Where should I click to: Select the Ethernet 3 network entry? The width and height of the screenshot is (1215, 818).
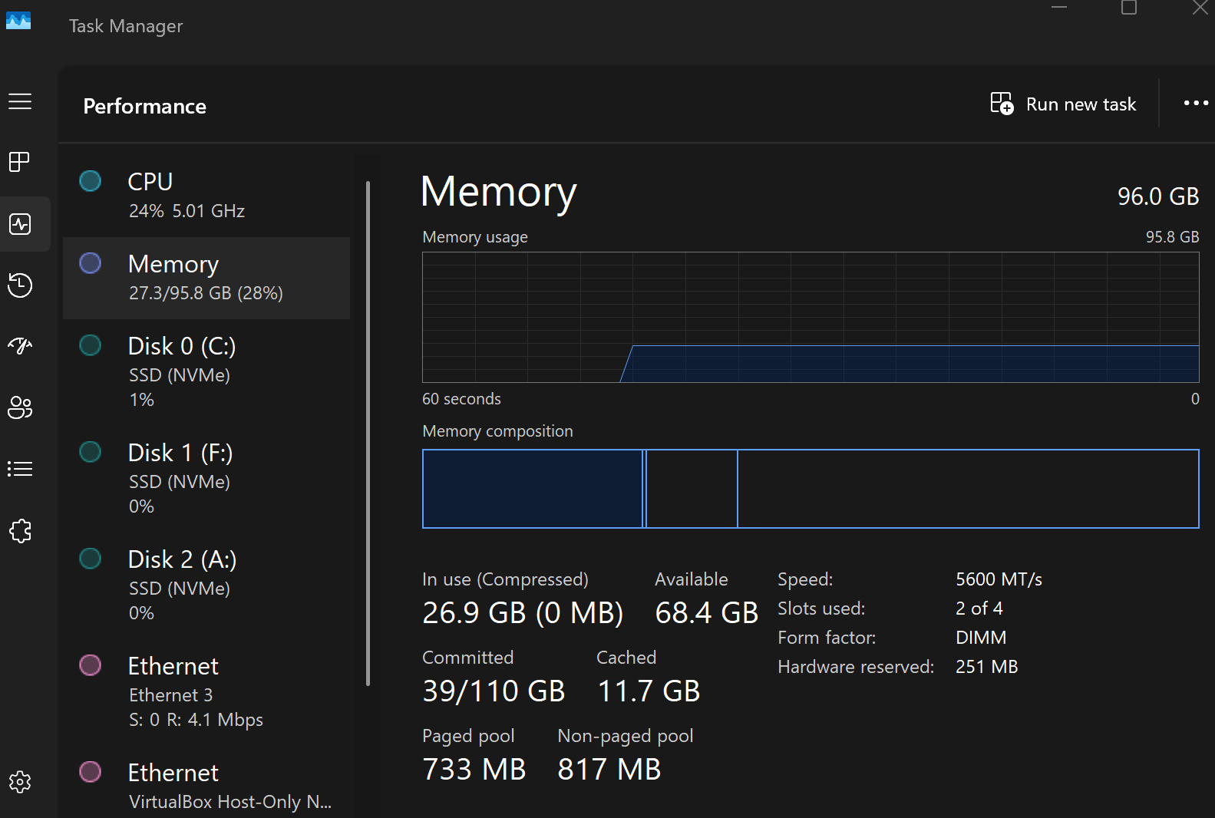click(x=206, y=692)
